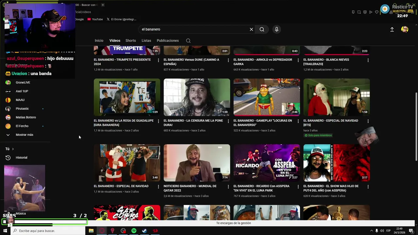Play the ESPECIAL DE NAVIDAD 3:48 thumbnail
Screen dimensions: 418x235
(x=127, y=163)
